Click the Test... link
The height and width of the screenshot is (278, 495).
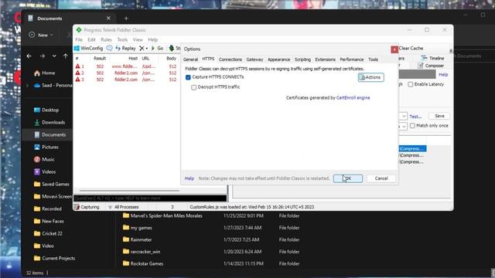click(x=415, y=117)
